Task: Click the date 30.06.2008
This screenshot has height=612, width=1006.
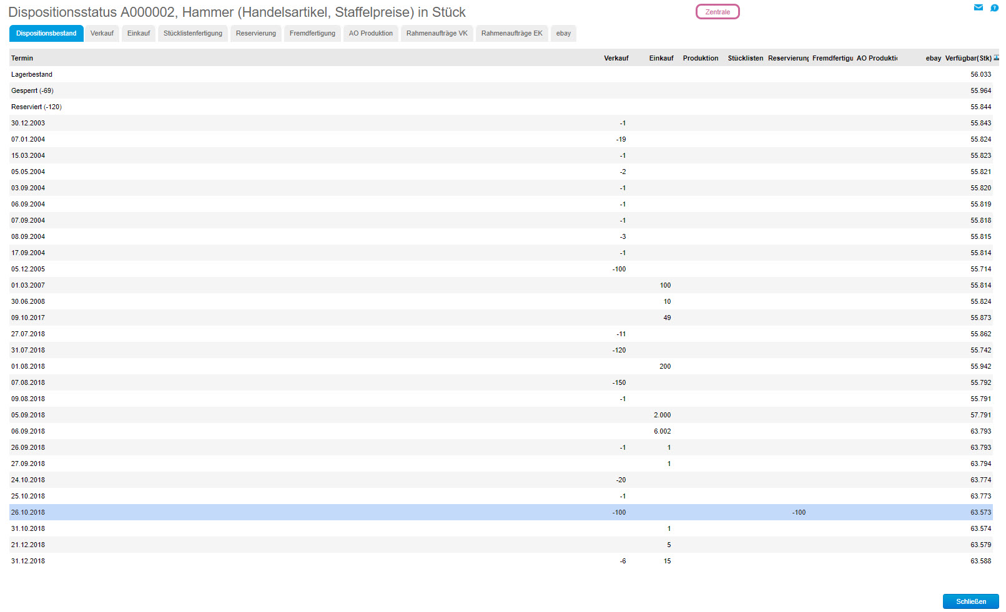Action: (28, 301)
